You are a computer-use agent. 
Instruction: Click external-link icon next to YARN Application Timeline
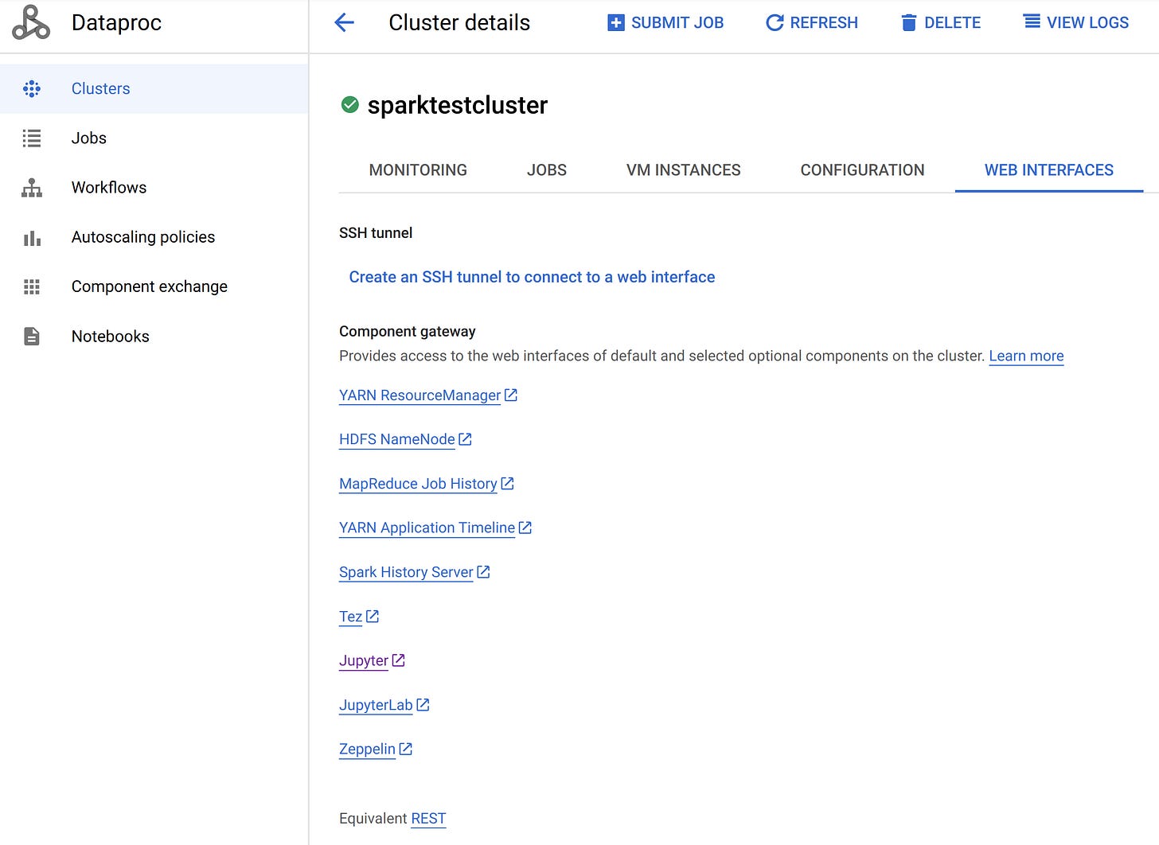pos(525,528)
